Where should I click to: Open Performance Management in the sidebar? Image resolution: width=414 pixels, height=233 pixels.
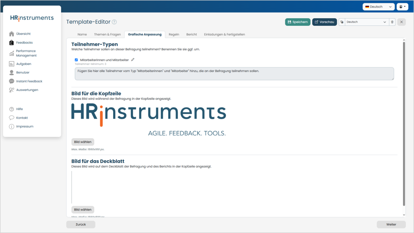point(26,53)
